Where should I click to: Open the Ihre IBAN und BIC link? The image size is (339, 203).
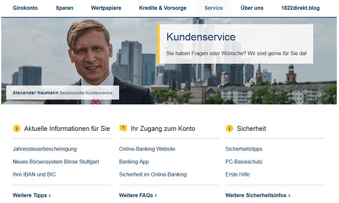click(x=34, y=174)
